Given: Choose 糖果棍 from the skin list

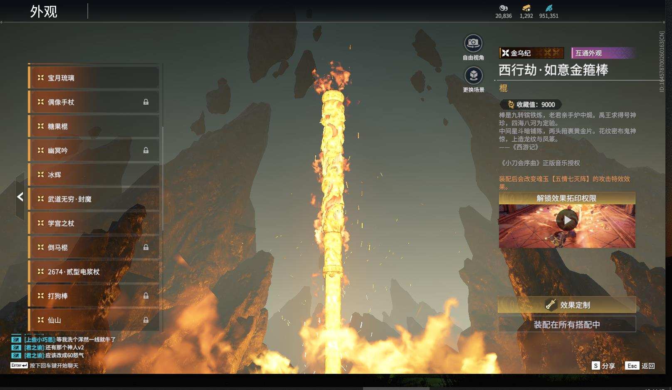Looking at the screenshot, I should click(x=94, y=126).
